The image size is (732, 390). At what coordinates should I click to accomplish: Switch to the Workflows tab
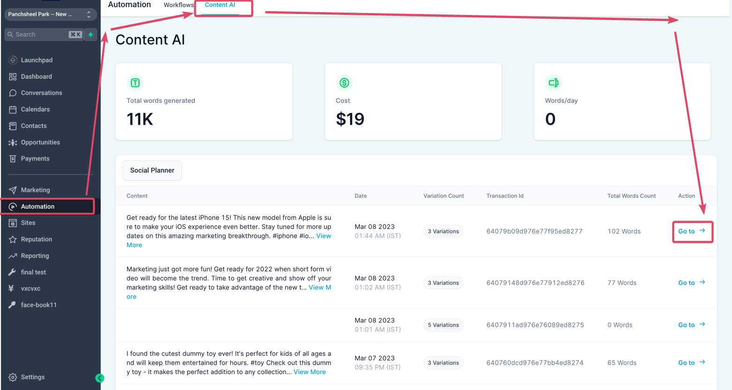[x=178, y=5]
